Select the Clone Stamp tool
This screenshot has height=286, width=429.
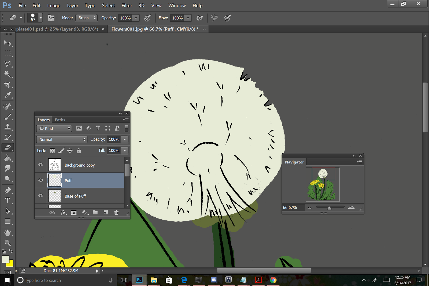pyautogui.click(x=7, y=127)
